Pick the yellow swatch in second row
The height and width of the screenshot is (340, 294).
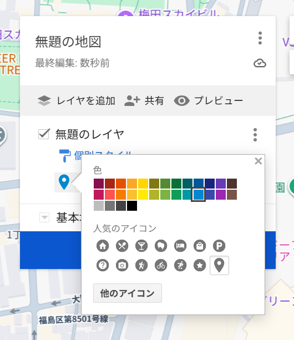point(143,195)
